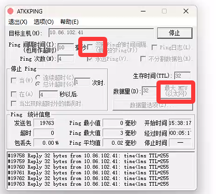Toggle the 在(A) checkbox
The image size is (216, 194).
(13, 94)
